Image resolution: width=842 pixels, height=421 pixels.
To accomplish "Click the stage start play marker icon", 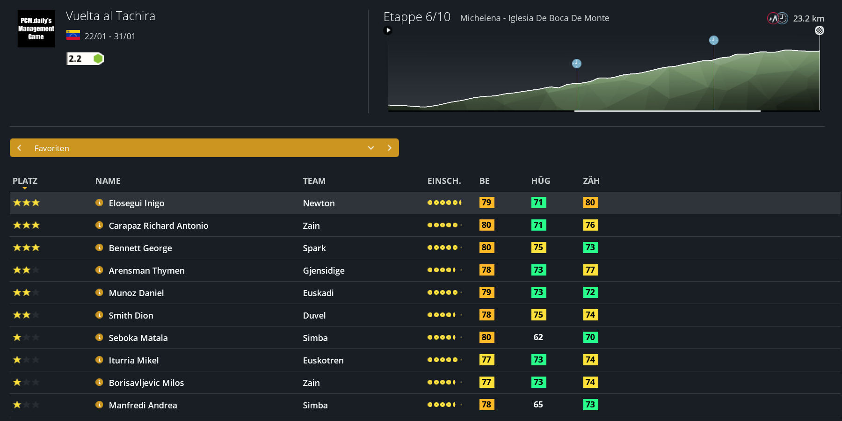I will [388, 30].
